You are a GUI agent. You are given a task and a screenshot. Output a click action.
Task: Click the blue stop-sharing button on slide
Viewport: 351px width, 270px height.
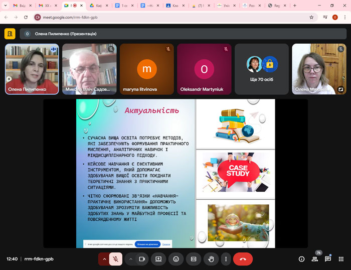click(147, 244)
